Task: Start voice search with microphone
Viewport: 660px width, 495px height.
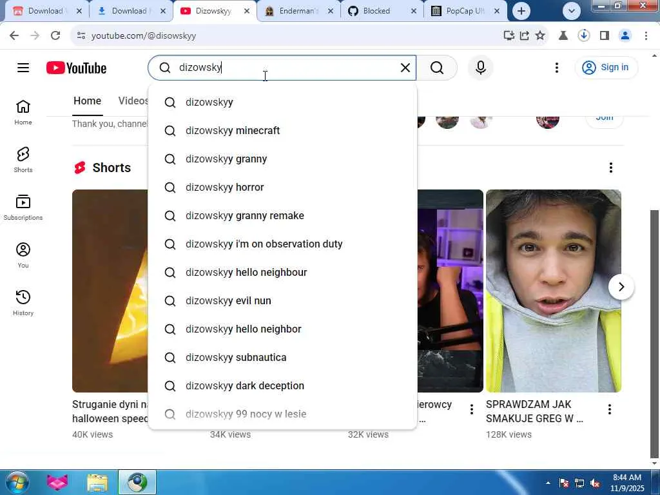Action: [481, 67]
